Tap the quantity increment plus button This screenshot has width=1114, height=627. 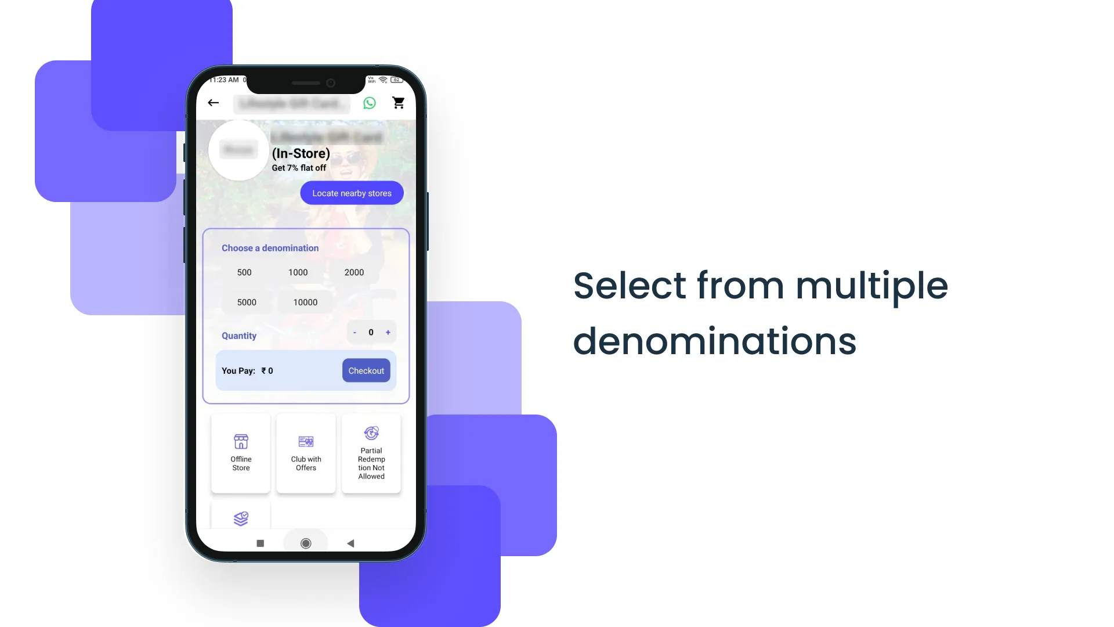pos(388,331)
